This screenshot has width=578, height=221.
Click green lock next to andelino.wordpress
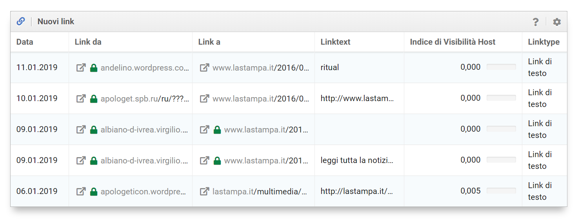(93, 67)
